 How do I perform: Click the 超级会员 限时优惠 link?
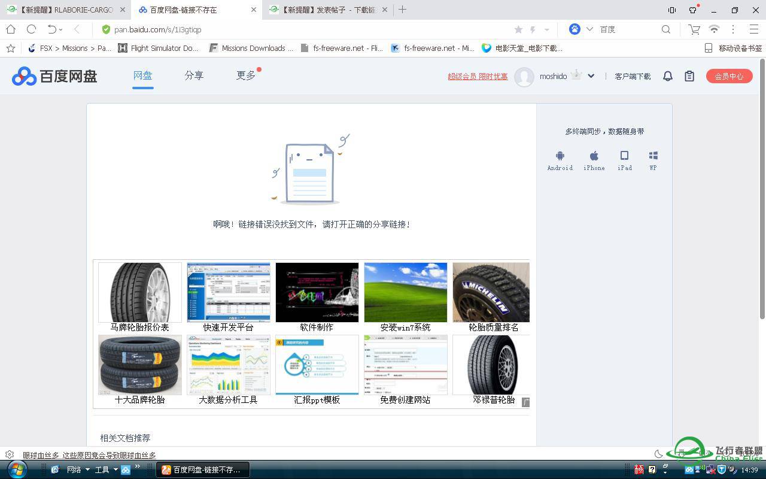[x=478, y=76]
